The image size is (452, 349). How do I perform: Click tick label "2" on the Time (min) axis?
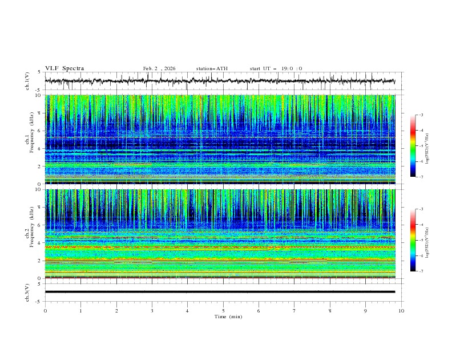pos(116,311)
